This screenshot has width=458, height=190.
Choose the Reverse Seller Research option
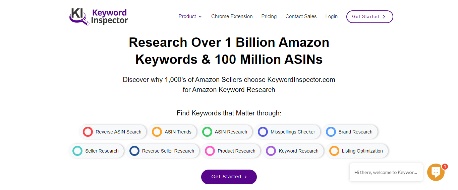coord(163,151)
